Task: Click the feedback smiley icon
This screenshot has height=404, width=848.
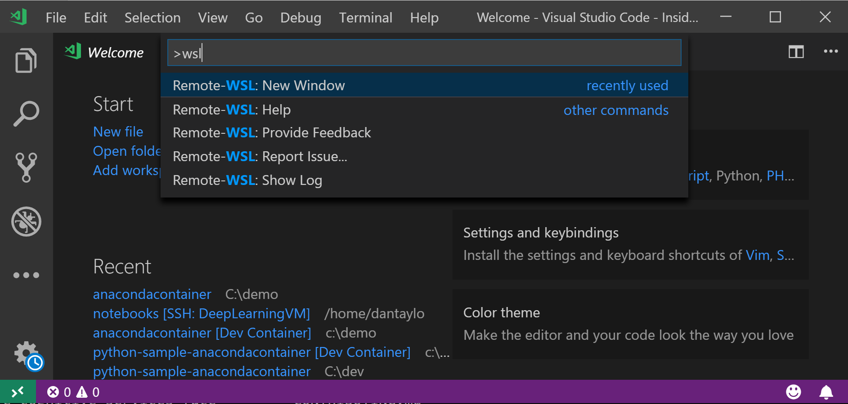Action: pyautogui.click(x=793, y=392)
